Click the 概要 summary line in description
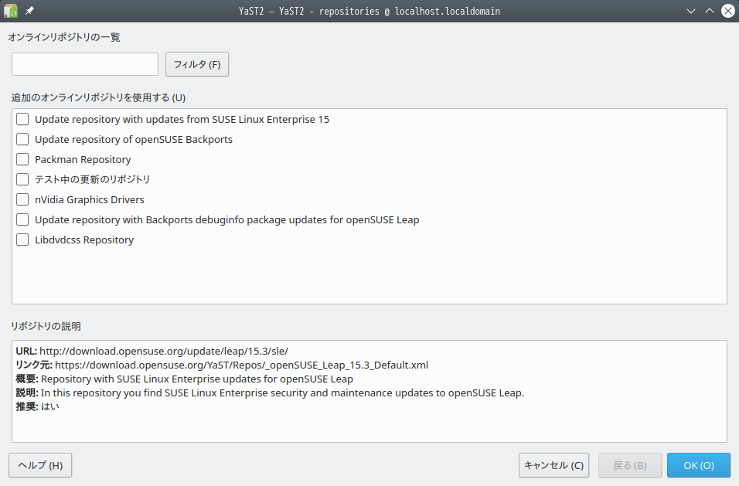739x486 pixels. [x=184, y=379]
